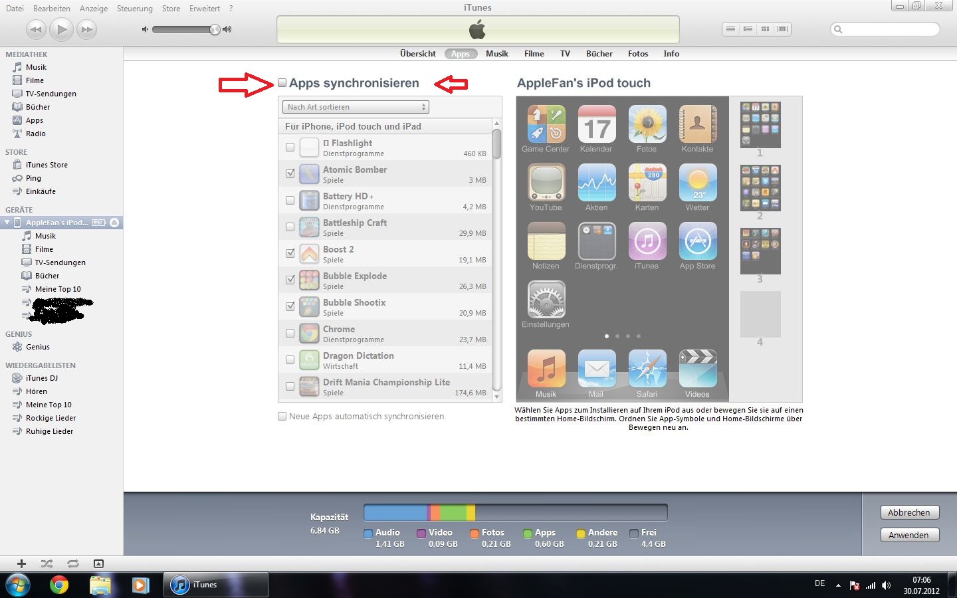Select the Musik dock icon
Screen dimensions: 957x598
pyautogui.click(x=546, y=369)
